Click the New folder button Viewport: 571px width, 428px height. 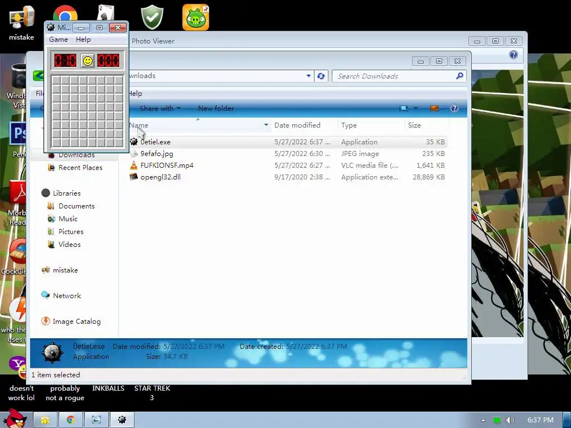point(216,108)
